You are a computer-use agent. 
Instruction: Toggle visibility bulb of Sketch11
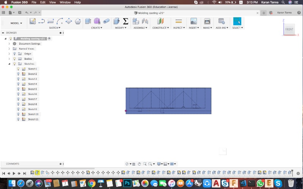tap(18, 119)
